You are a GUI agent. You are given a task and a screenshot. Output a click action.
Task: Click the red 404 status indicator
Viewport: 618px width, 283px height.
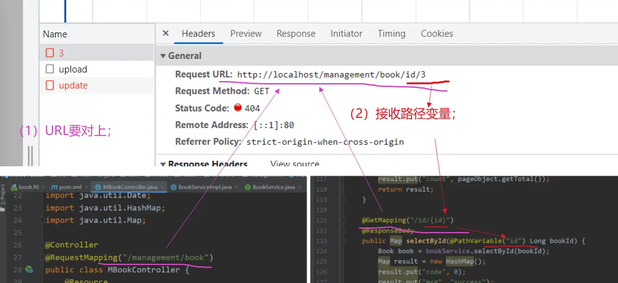pyautogui.click(x=238, y=107)
